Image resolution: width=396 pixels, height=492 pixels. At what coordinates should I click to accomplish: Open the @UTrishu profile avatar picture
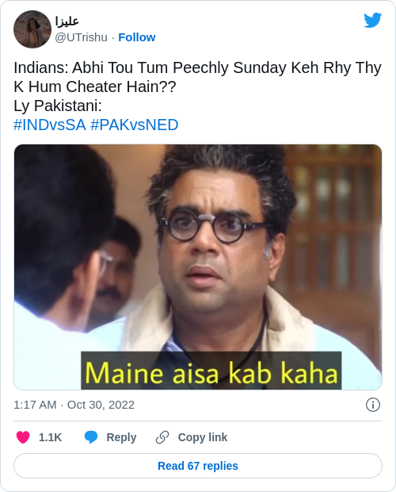(x=32, y=29)
